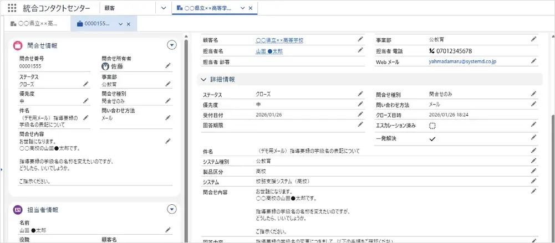Open dropdown arrow on ○○県立××高等学 workspace tab
This screenshot has width=555, height=243.
243,8
